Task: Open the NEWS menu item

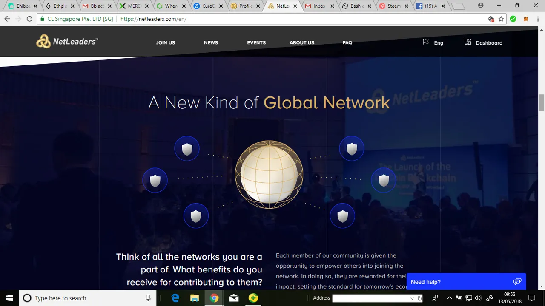Action: (x=211, y=42)
